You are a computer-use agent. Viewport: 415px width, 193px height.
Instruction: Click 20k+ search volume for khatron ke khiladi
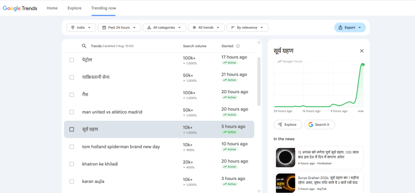click(x=188, y=162)
